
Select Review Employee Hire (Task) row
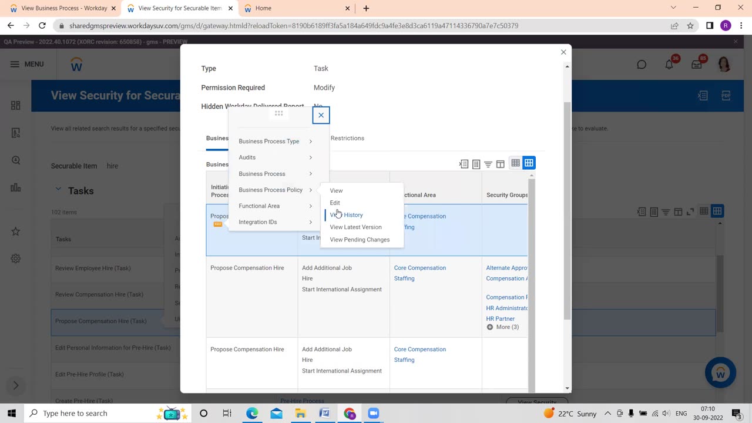pyautogui.click(x=93, y=268)
